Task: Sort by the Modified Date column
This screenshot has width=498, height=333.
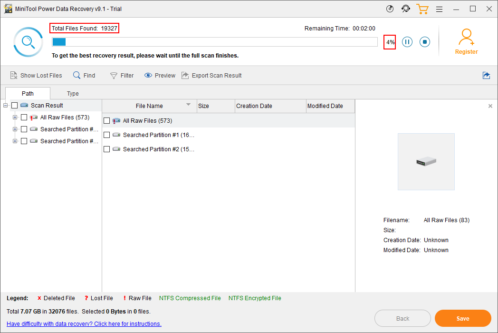Action: click(x=330, y=106)
